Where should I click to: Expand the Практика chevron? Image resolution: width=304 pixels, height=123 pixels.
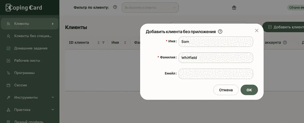(53, 110)
